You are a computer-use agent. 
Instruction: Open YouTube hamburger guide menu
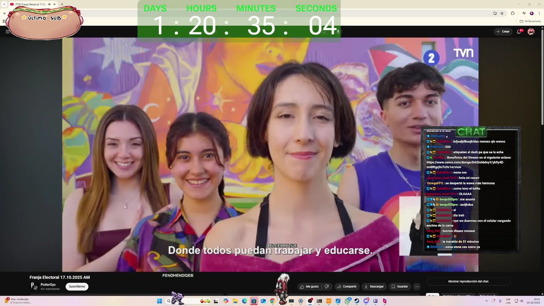tap(7, 31)
